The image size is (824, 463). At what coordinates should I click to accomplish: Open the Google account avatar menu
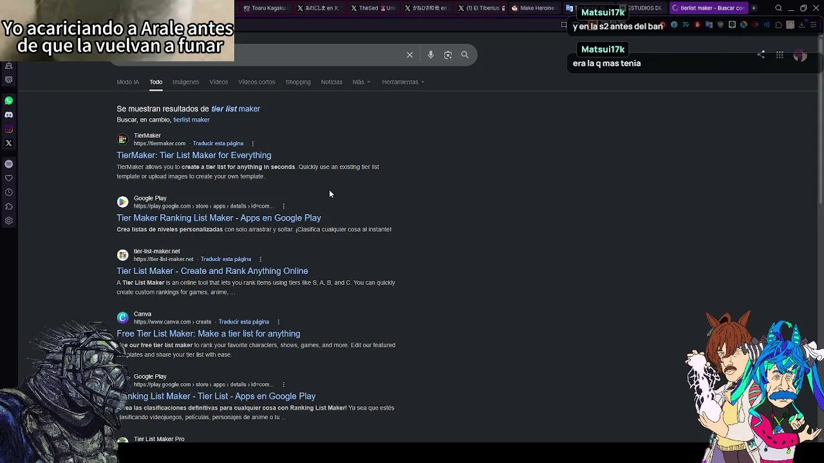(x=800, y=55)
